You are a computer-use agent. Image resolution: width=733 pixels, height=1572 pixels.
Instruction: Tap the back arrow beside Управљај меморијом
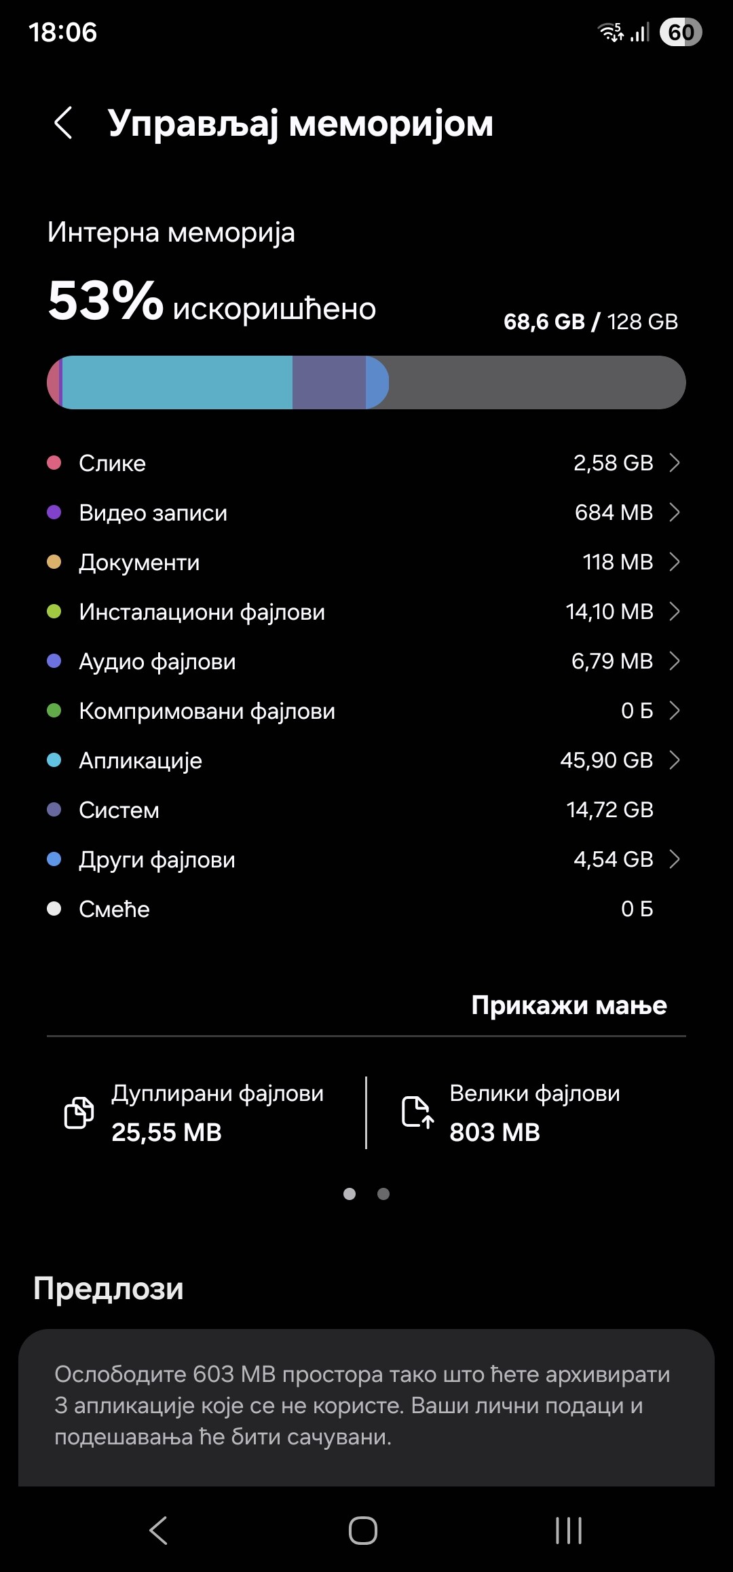63,123
